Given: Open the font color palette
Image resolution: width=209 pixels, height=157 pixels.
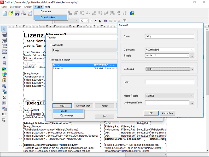Looking at the screenshot, I should click(106, 21).
